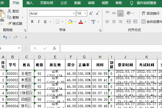Open 公式 (Formulas) tab
162x108 pixels.
coord(64,3)
